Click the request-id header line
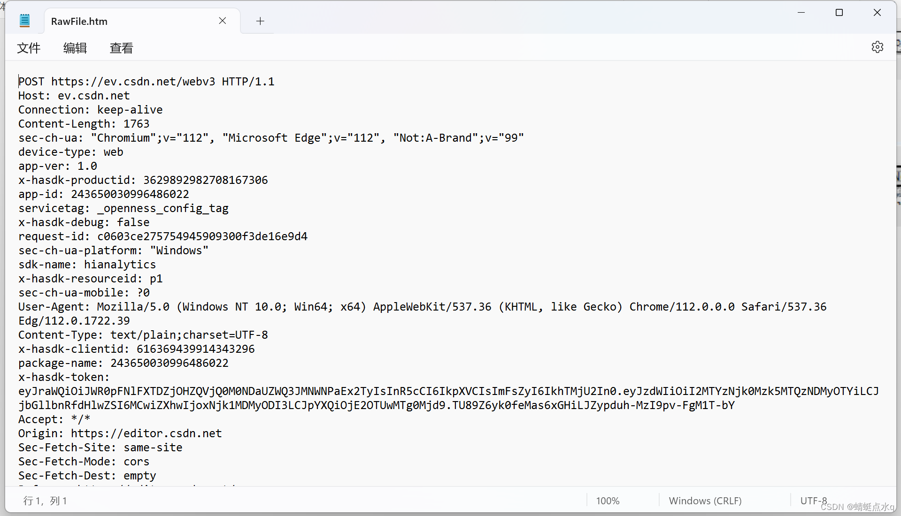The image size is (901, 516). pyautogui.click(x=162, y=236)
